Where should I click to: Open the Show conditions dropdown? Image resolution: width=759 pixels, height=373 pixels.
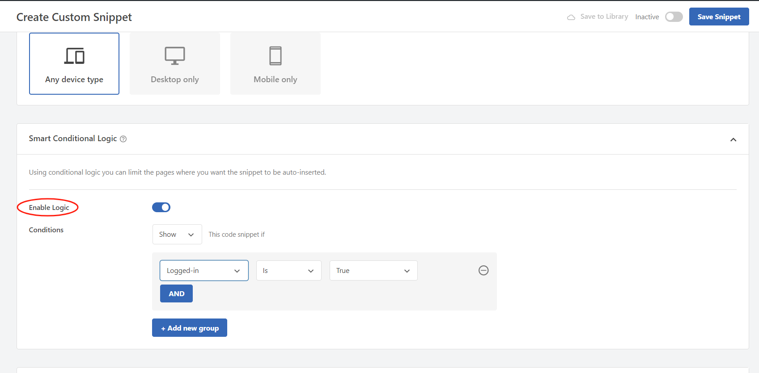tap(177, 234)
